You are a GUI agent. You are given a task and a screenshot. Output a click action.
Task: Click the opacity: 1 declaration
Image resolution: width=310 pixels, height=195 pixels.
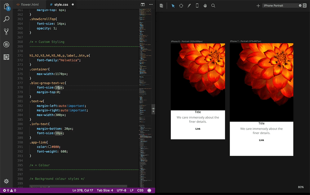(x=47, y=28)
